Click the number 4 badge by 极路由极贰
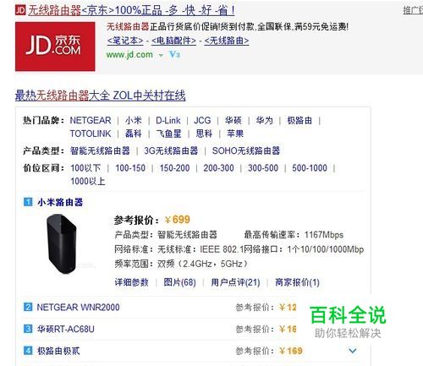Screen dimensions: 423x366 [x=28, y=351]
